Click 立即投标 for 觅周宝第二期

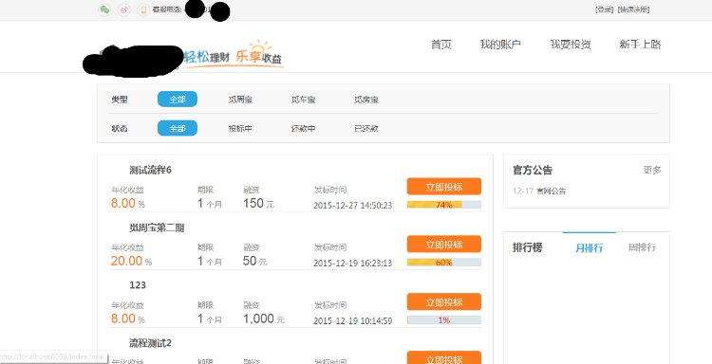click(x=444, y=244)
